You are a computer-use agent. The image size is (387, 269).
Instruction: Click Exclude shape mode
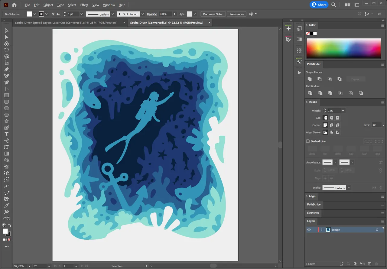click(340, 79)
